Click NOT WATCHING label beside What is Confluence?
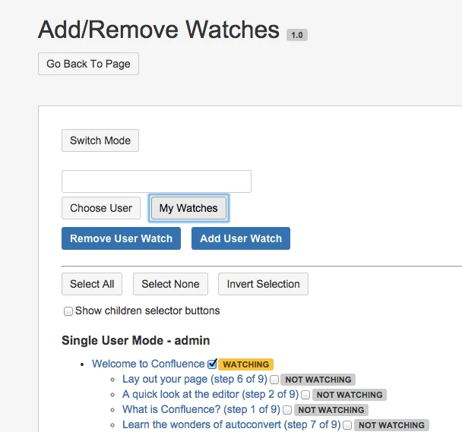This screenshot has height=432, width=462. 331,410
